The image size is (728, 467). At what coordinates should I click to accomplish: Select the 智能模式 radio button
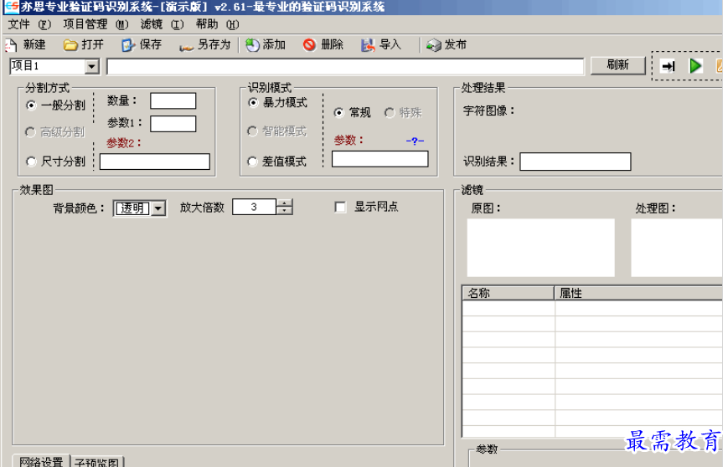tap(252, 131)
